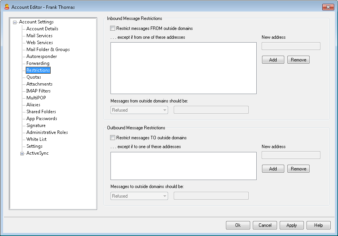338x236 pixels.
Task: Select Account Details in the tree
Action: tap(42, 29)
